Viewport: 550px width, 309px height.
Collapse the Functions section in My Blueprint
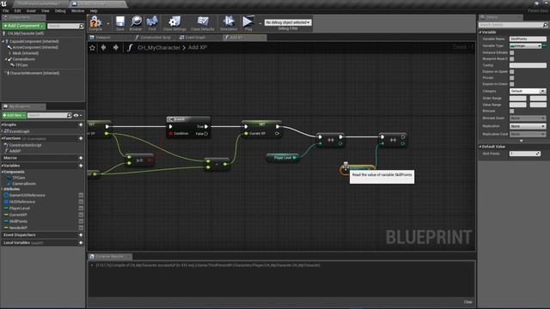3,138
